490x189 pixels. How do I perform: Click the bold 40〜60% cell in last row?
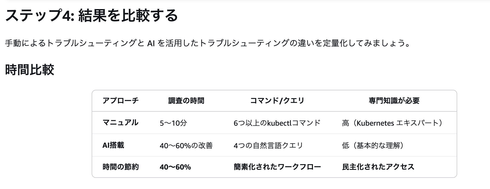(x=175, y=167)
